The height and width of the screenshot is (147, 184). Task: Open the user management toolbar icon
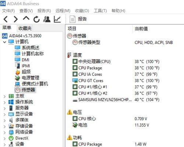47,19
